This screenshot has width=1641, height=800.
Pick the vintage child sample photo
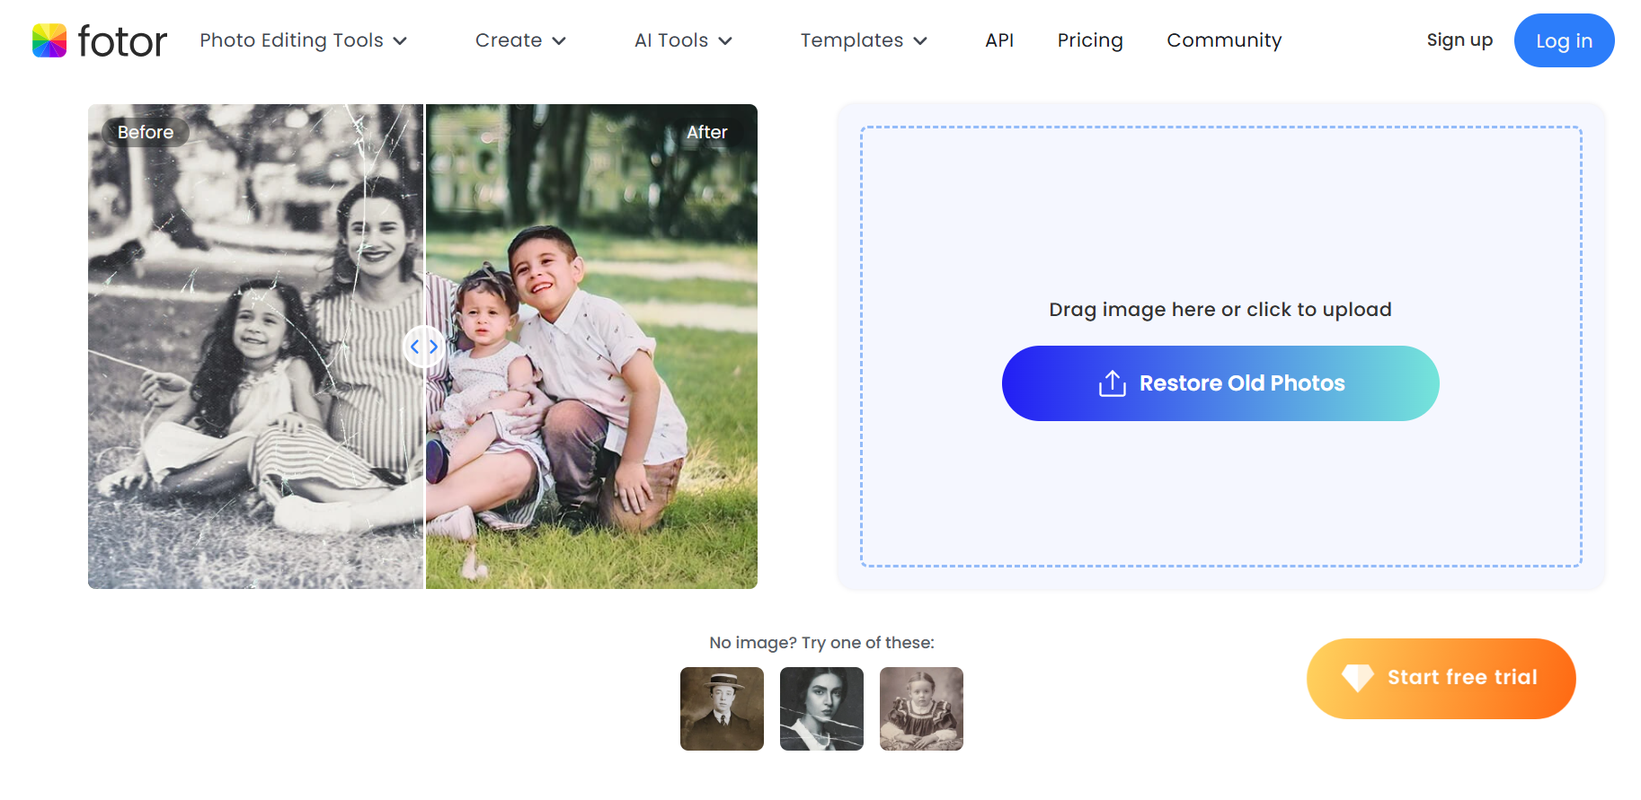(x=921, y=708)
